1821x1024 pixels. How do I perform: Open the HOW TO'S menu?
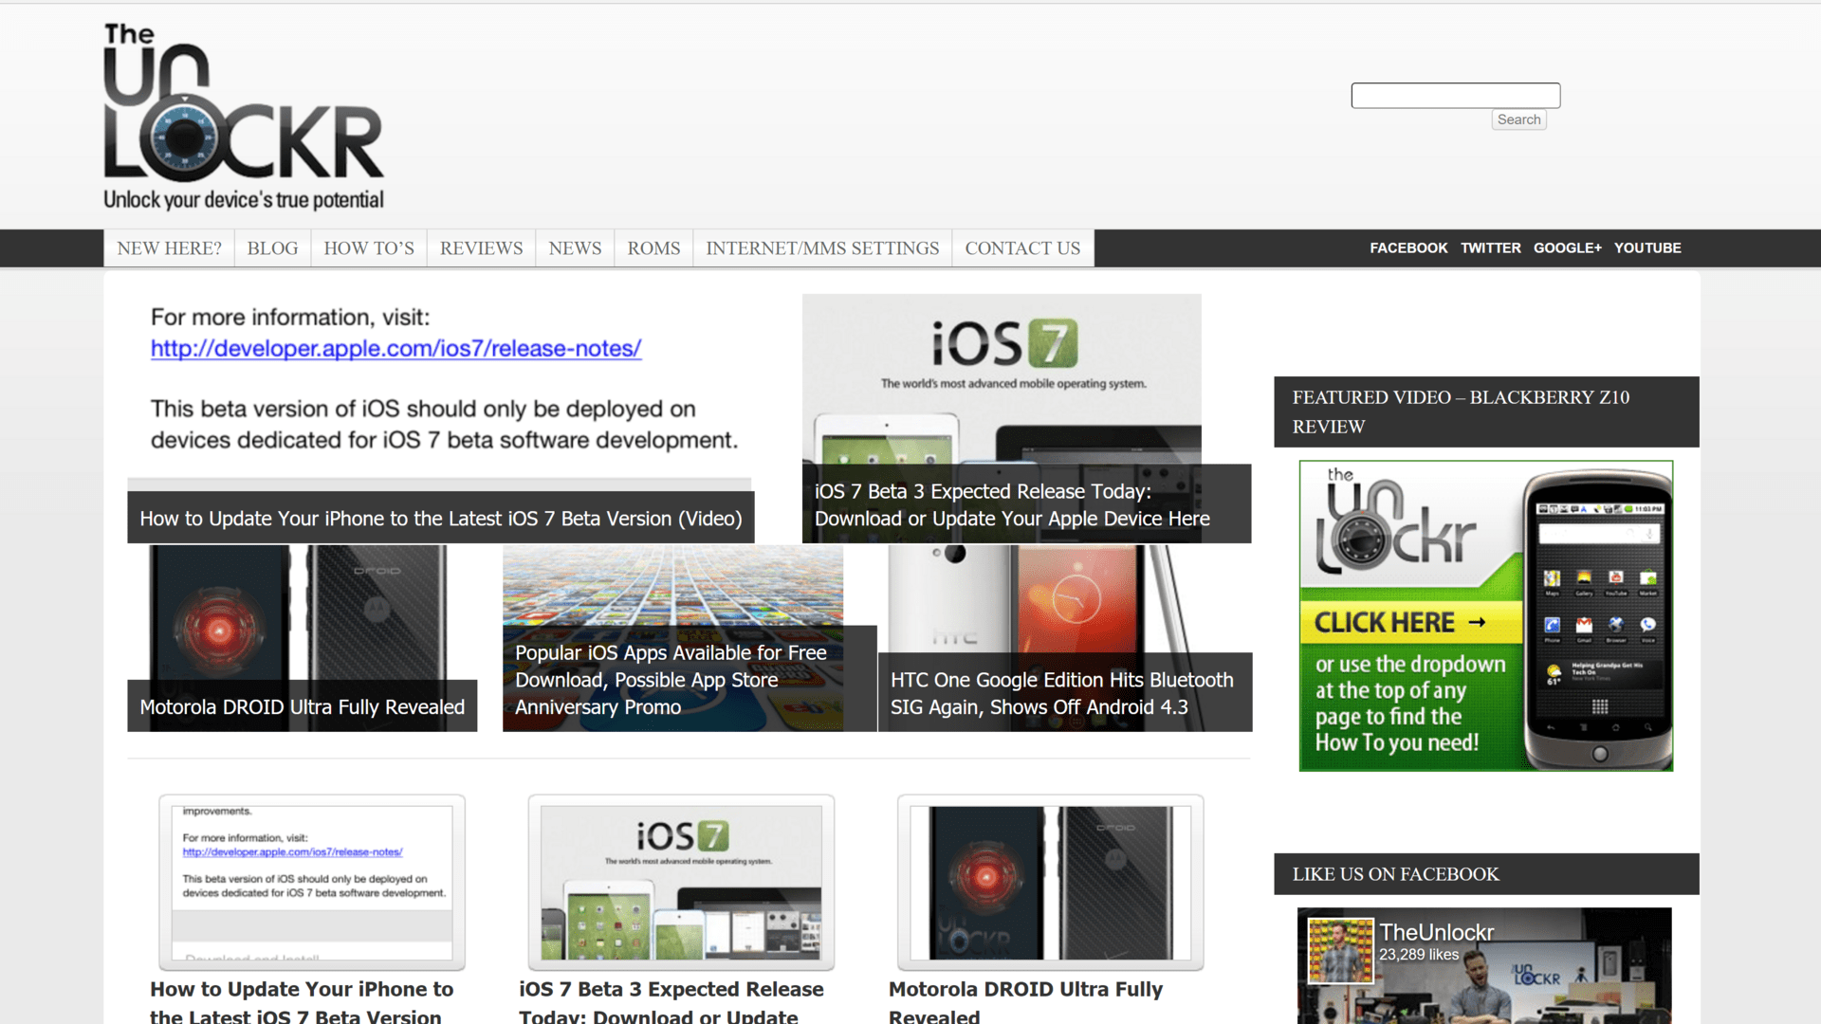[x=368, y=248]
